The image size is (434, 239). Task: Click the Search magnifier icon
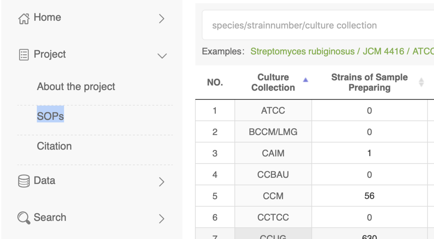pos(24,218)
